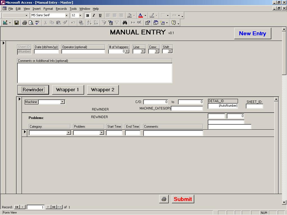Toggle Bold formatting
Viewport: 287px width, 215px height.
pyautogui.click(x=87, y=15)
